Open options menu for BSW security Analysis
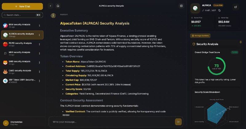Viewport: 246px width, 129px height. (x=39, y=26)
